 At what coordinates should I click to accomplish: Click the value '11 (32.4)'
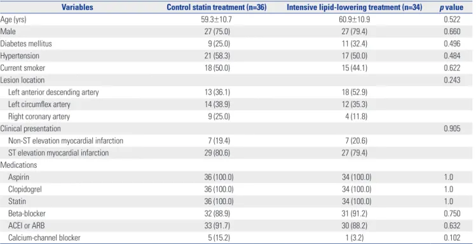coord(355,44)
